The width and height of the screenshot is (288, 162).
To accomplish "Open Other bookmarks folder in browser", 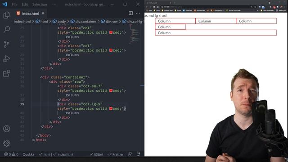I will tap(267, 10).
